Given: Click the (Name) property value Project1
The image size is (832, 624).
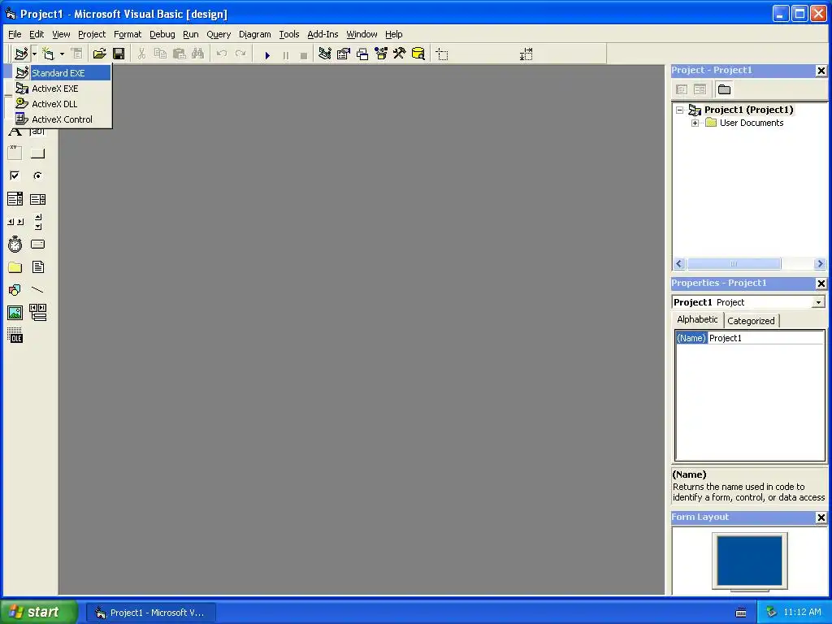Looking at the screenshot, I should click(x=765, y=338).
